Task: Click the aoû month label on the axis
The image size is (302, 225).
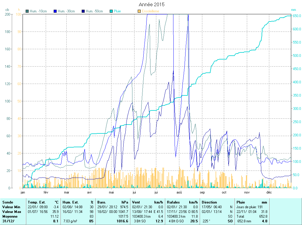Action: [179, 192]
